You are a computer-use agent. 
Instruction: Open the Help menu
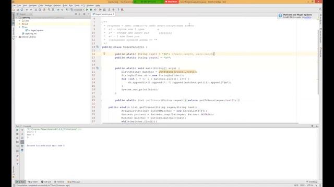point(98,6)
